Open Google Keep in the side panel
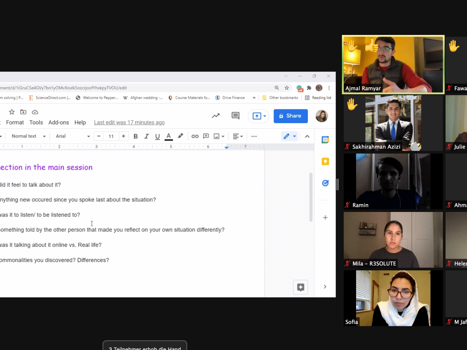Image resolution: width=467 pixels, height=350 pixels. [325, 161]
